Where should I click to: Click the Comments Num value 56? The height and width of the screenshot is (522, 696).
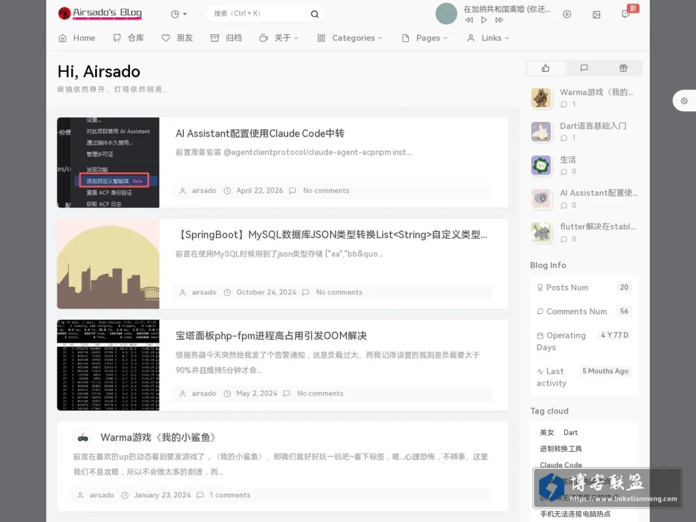coord(624,311)
